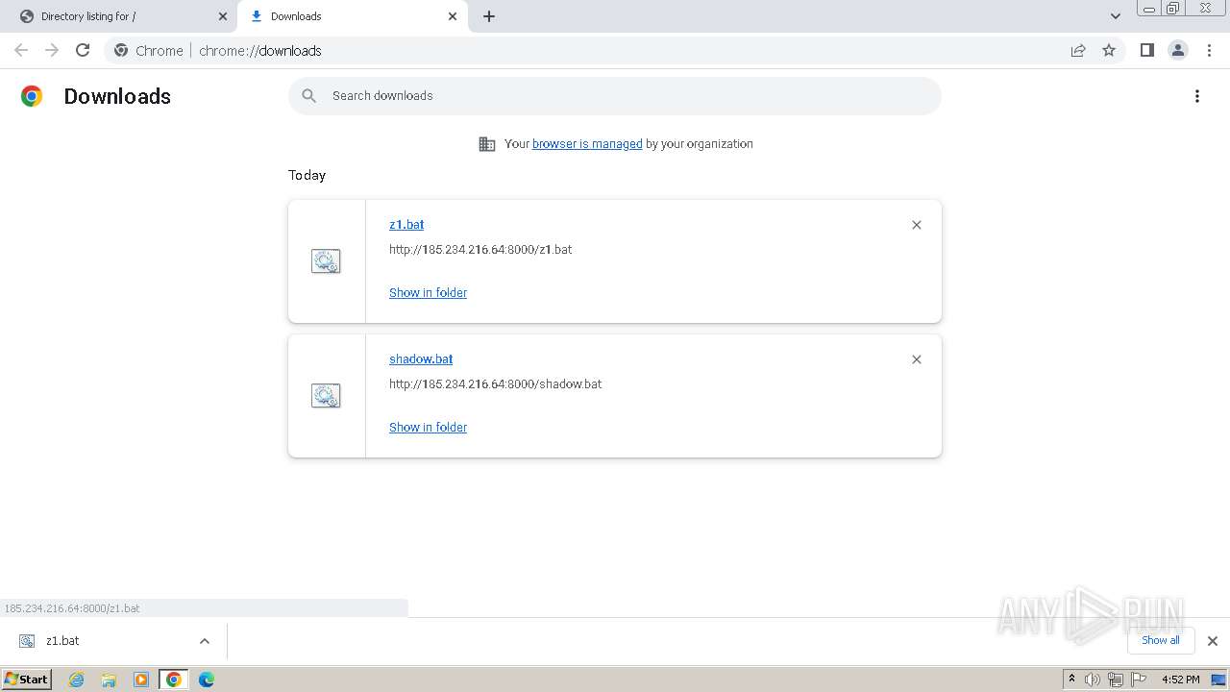Click z1.bat file type icon

(326, 261)
